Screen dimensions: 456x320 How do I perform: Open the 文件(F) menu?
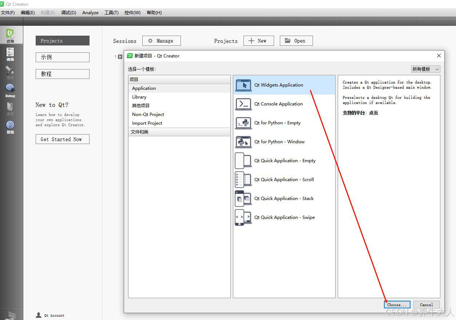(x=8, y=12)
